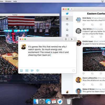Viewport: 105px width, 105px height.
Task: Open Messages envelope in sidebar
Action: pos(67,35)
